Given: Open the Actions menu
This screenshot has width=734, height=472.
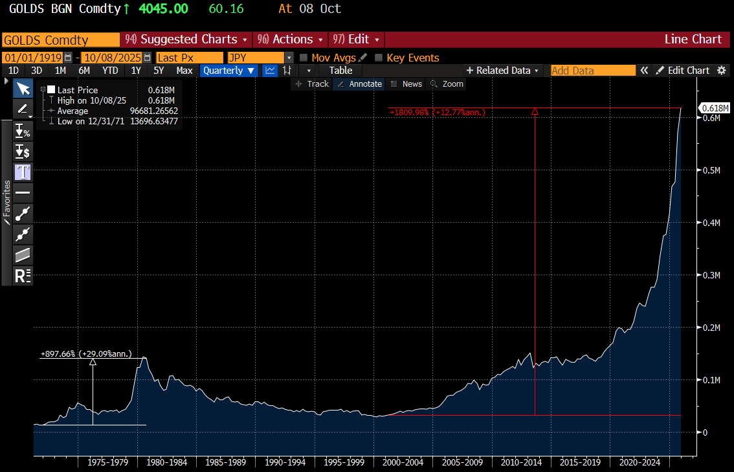Looking at the screenshot, I should pos(290,39).
